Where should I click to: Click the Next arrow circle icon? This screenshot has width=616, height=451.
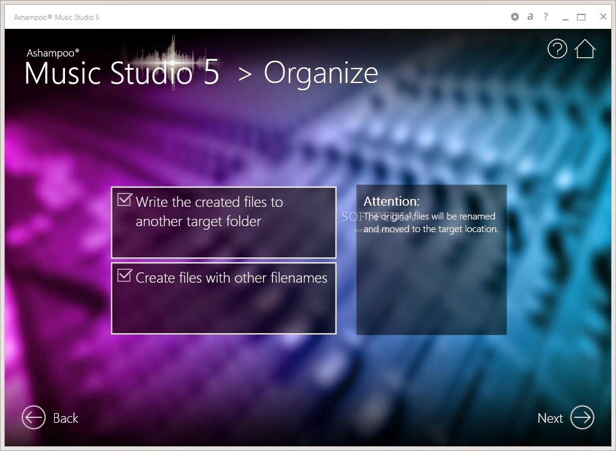click(582, 417)
